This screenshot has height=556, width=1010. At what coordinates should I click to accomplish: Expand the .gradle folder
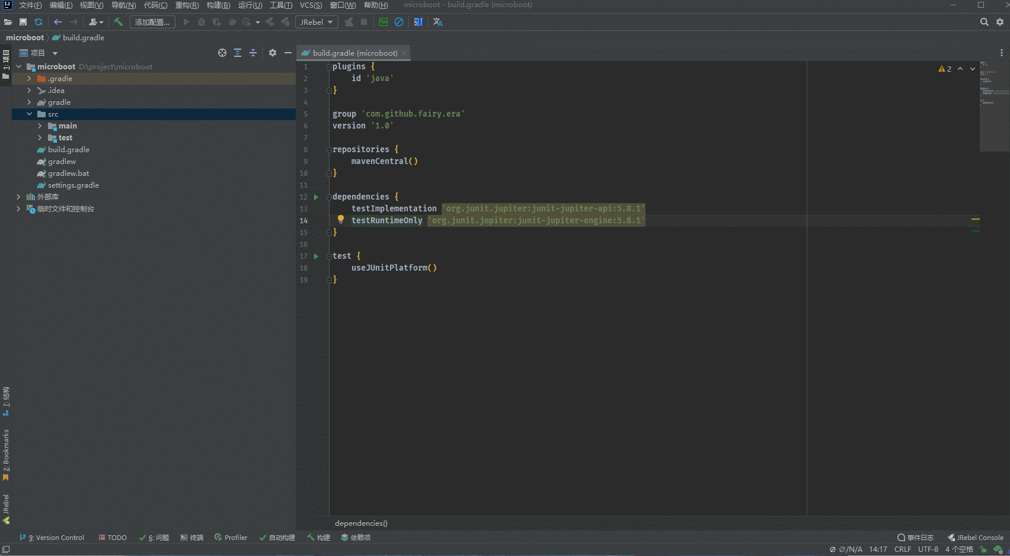(29, 78)
